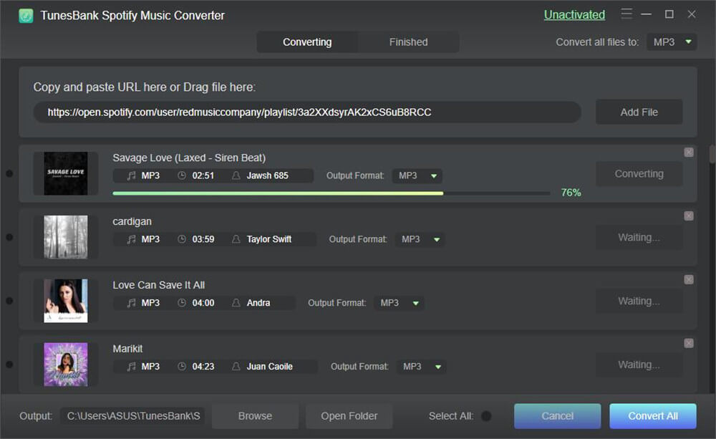Switch to the Converting tab

pos(307,42)
